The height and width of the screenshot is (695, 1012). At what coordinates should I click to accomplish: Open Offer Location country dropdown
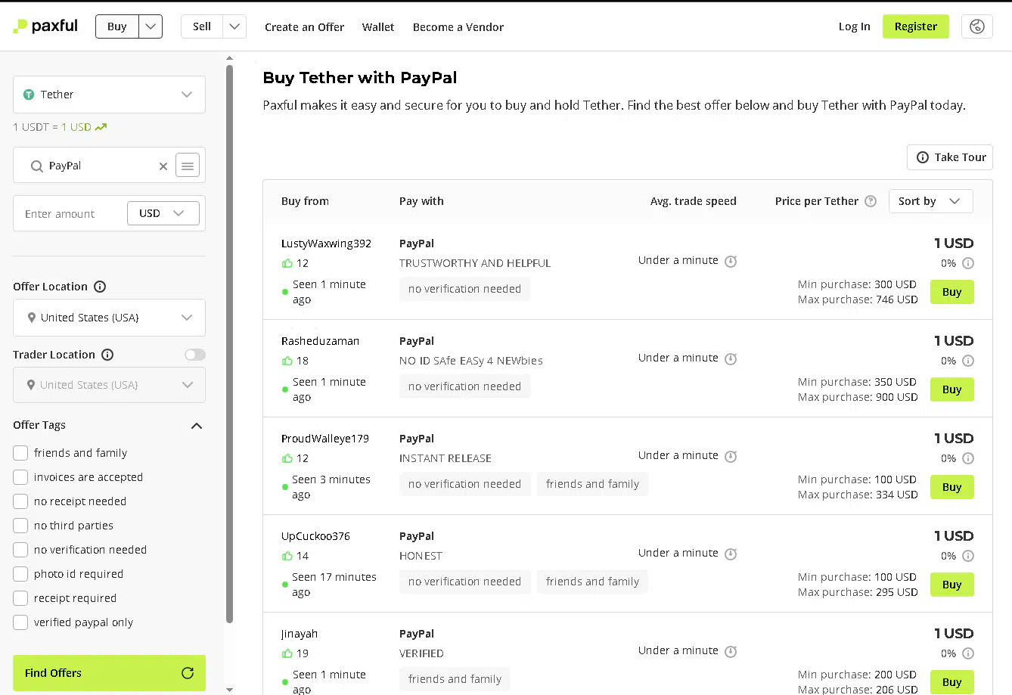109,318
